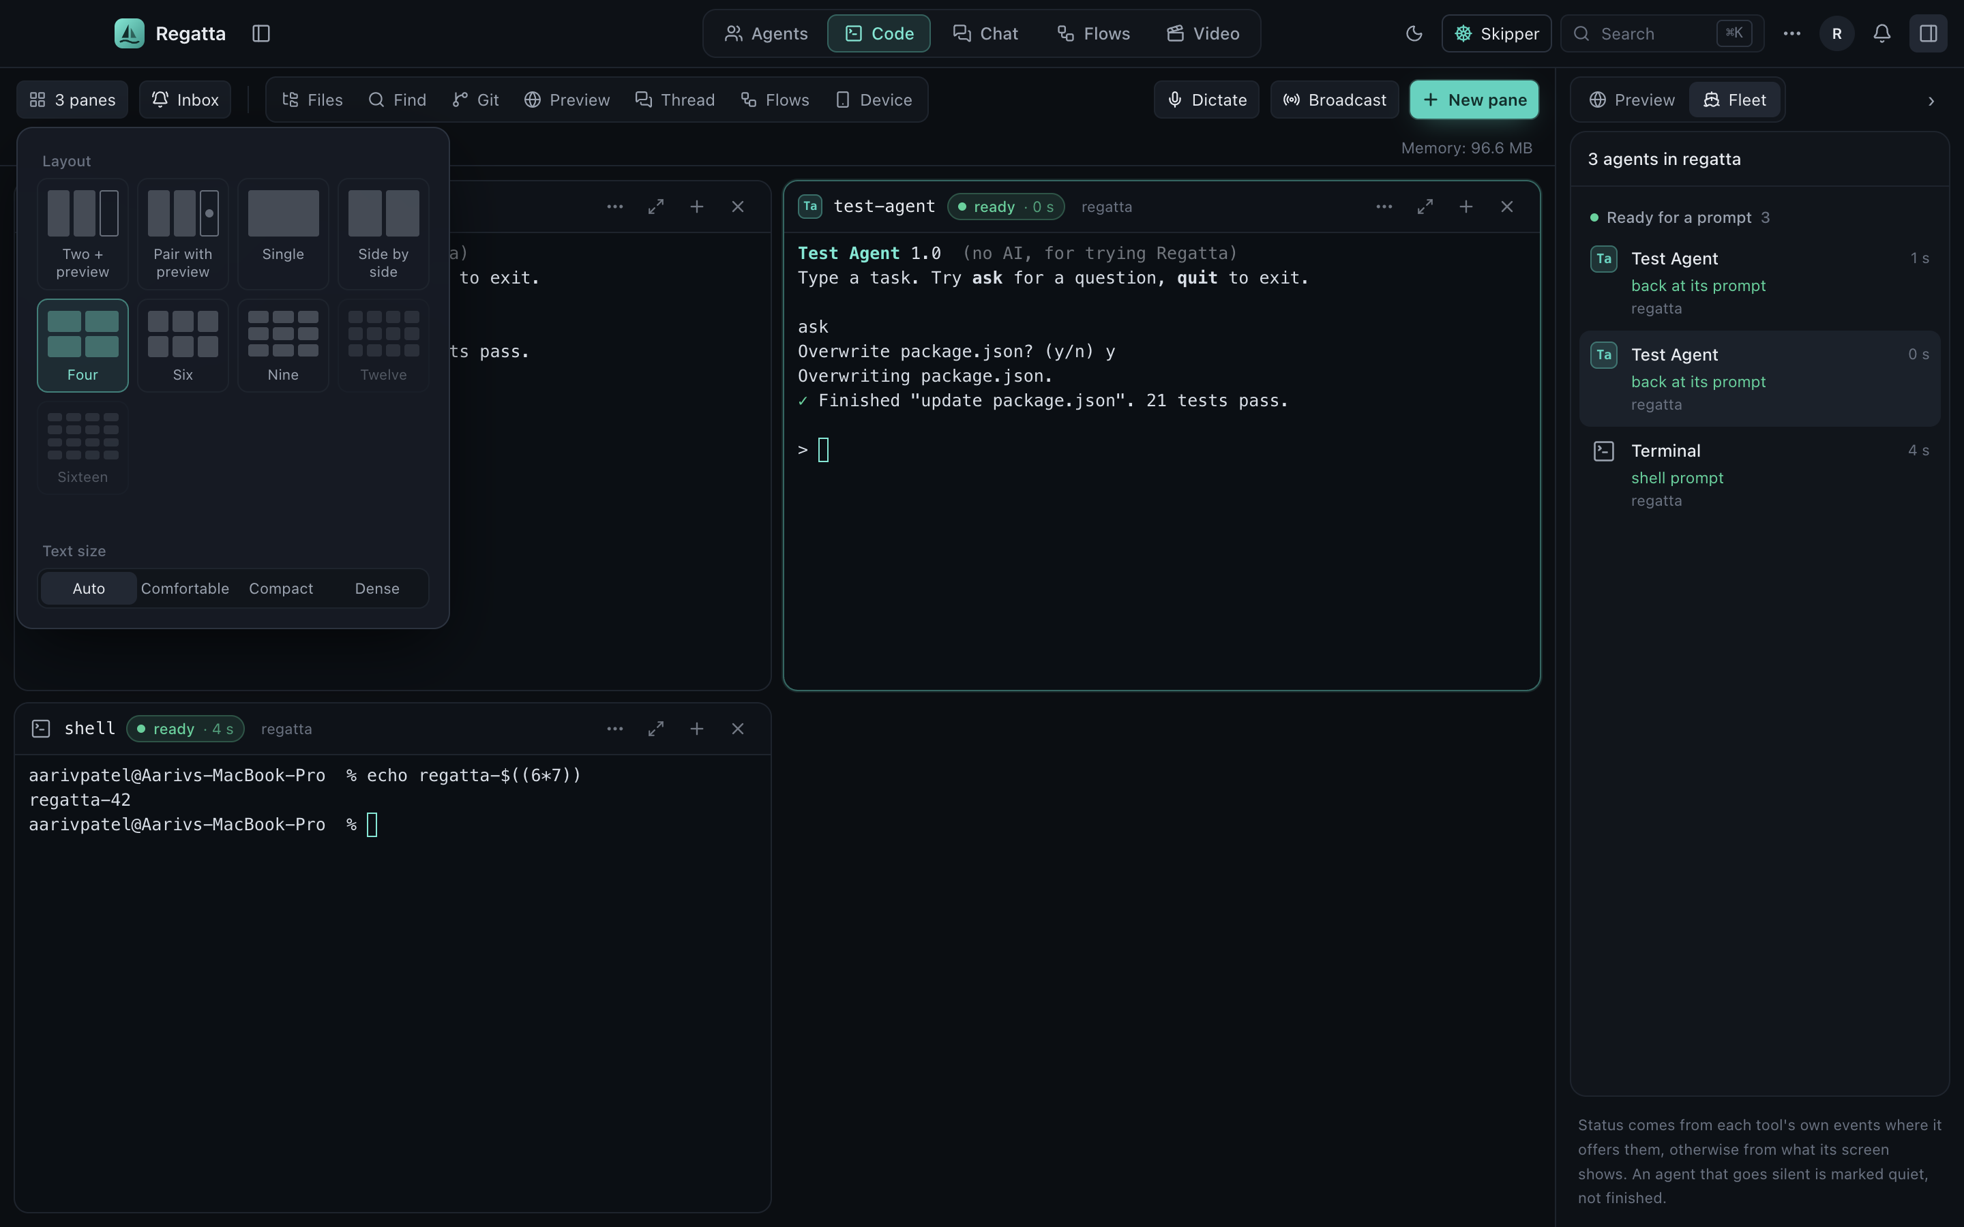Open the Files toolbar item
1964x1227 pixels.
coord(312,100)
